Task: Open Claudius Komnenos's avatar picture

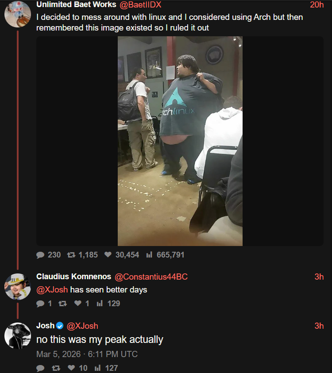Action: pos(17,286)
